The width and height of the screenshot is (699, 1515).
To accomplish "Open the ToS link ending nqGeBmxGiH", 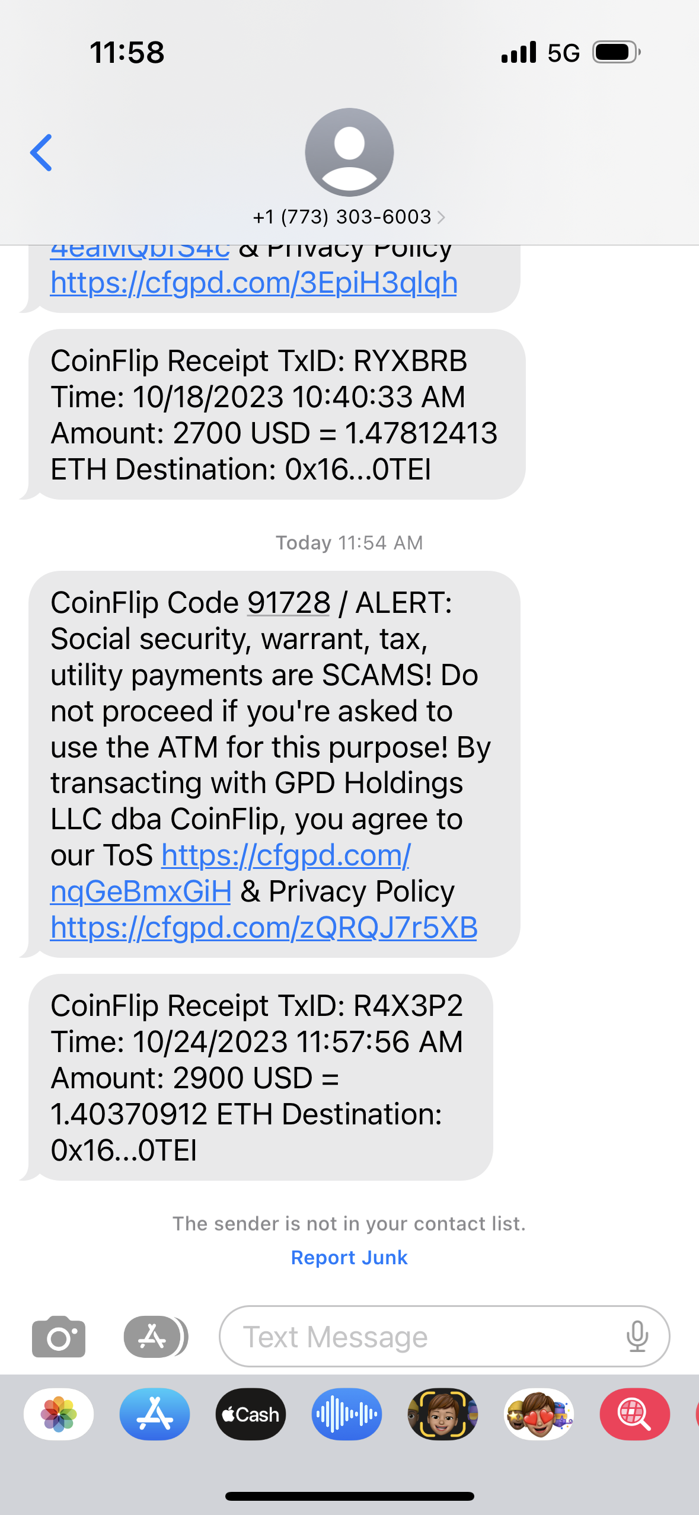I will coord(141,891).
